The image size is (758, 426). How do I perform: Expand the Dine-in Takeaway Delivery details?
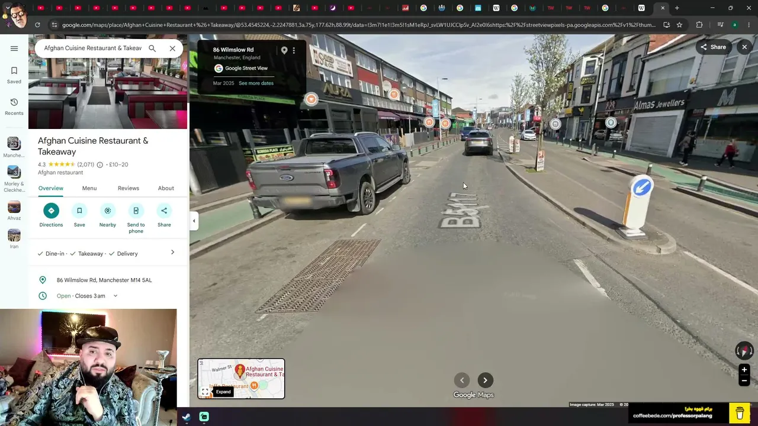click(x=172, y=253)
